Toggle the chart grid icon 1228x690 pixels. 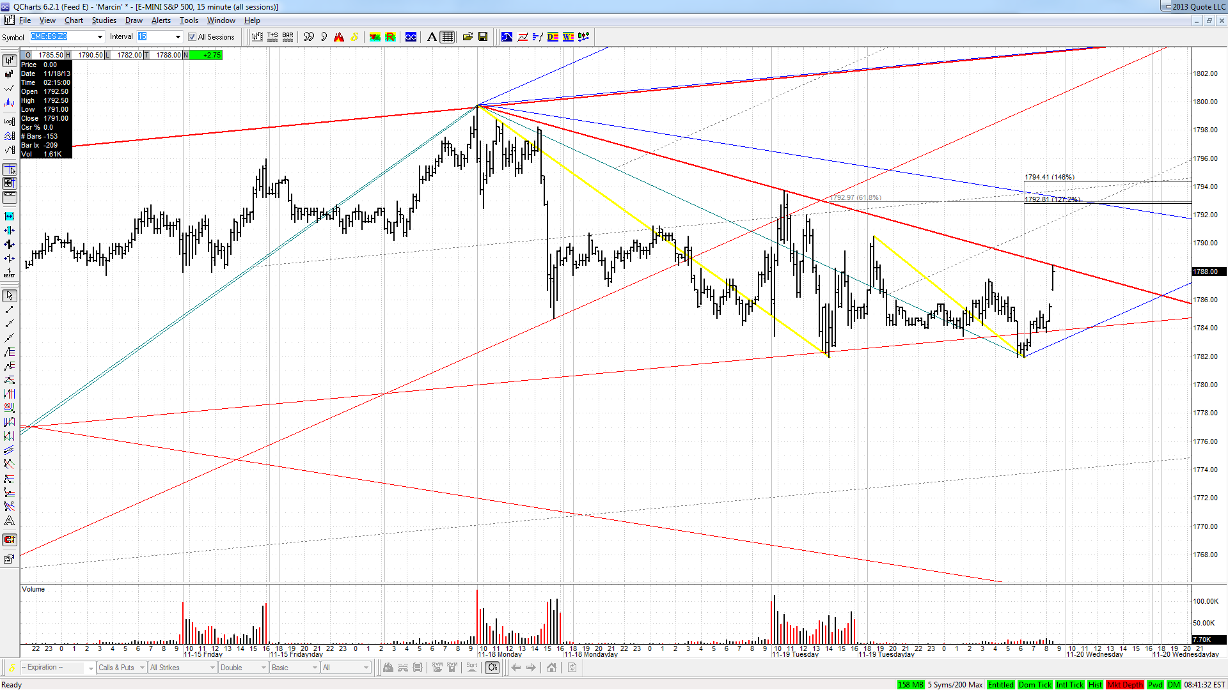[x=448, y=37]
